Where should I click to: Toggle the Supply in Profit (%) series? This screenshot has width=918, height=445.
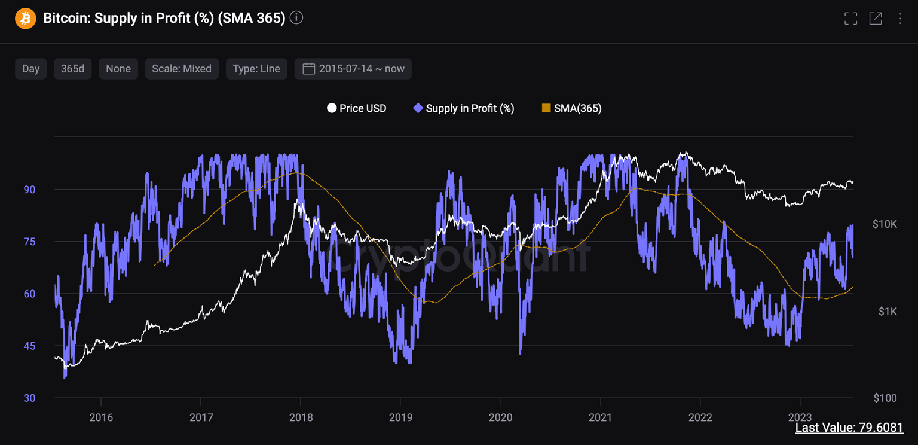pyautogui.click(x=463, y=108)
